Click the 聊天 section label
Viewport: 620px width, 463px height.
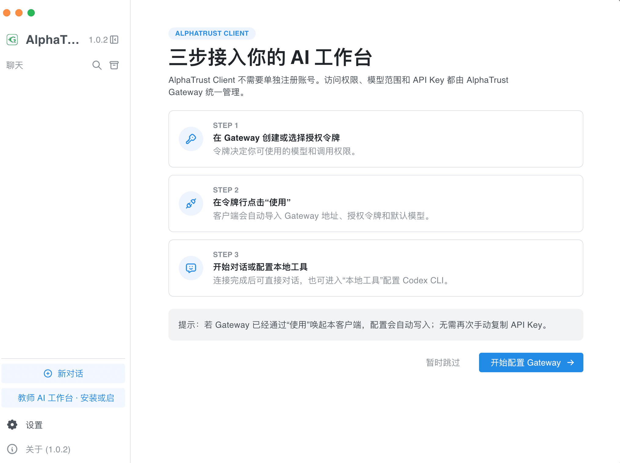(15, 65)
